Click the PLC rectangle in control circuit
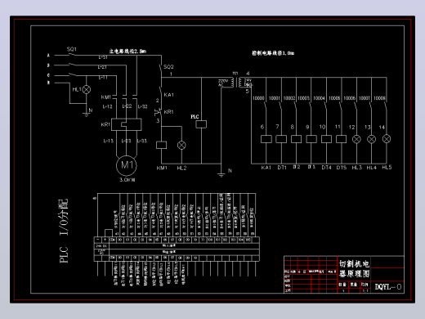Viewport: 425px width, 319px height. pos(201,124)
